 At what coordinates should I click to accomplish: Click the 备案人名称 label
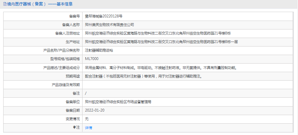(71, 25)
